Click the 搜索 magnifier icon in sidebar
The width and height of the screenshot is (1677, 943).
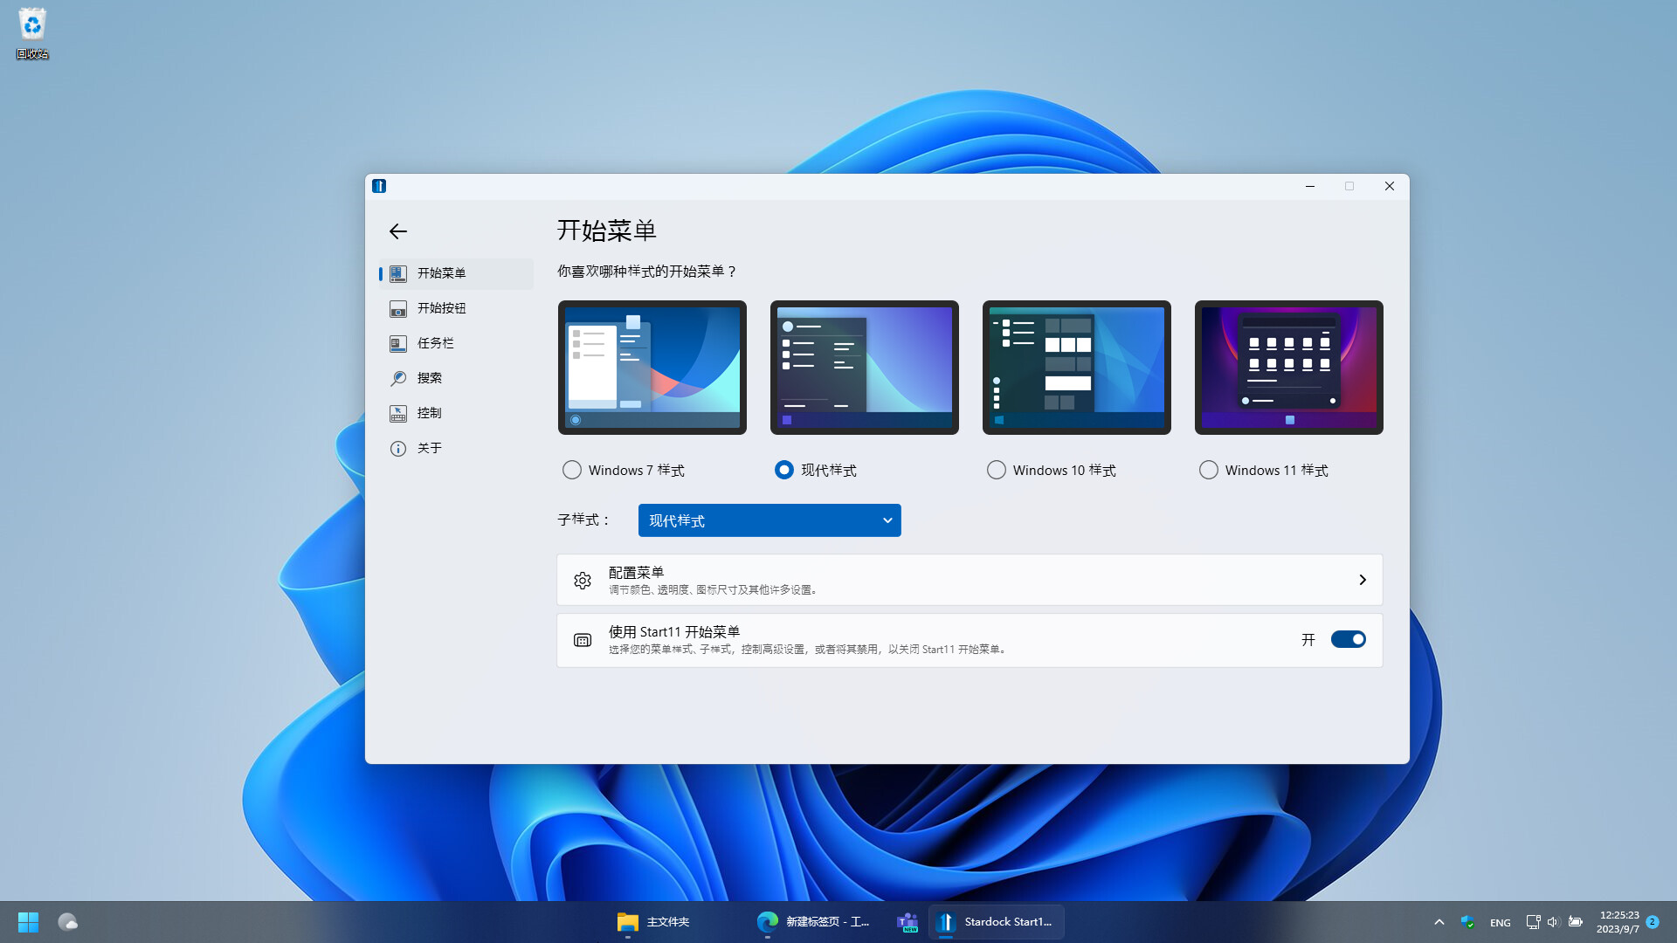[x=398, y=378]
